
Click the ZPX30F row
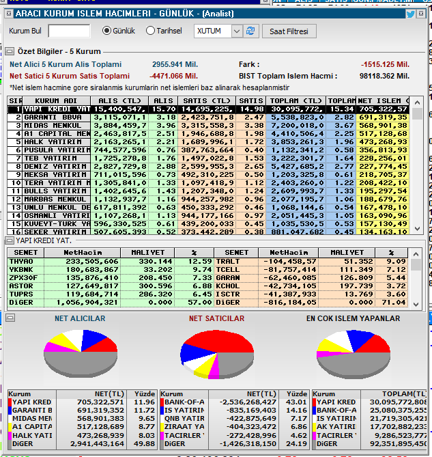coord(111,278)
